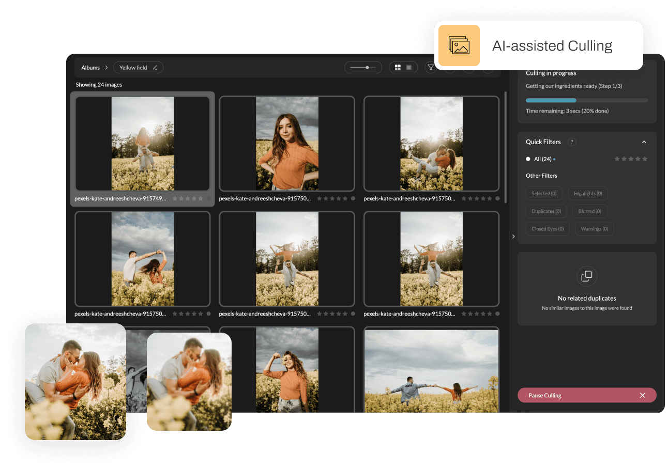This screenshot has width=668, height=469.
Task: Select the All (24) radio filter
Action: click(528, 159)
